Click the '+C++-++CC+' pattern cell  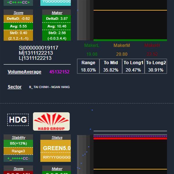click(18, 3)
